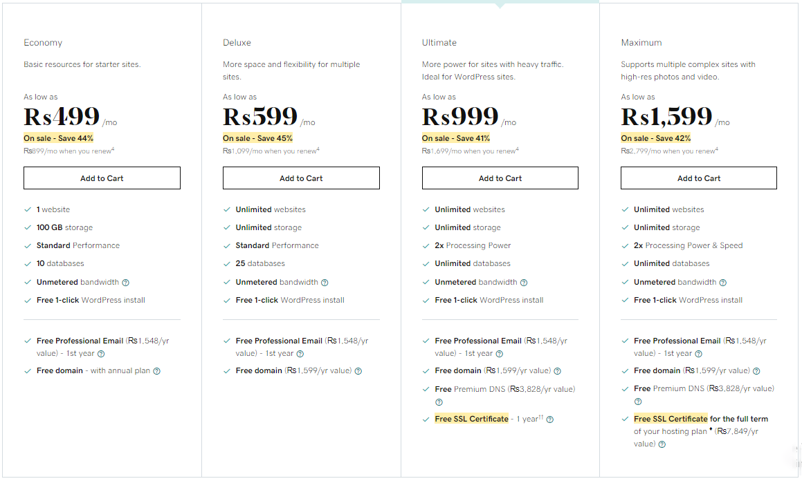Click info icon below Maximum Premium DNS
This screenshot has height=481, width=802.
click(x=638, y=402)
